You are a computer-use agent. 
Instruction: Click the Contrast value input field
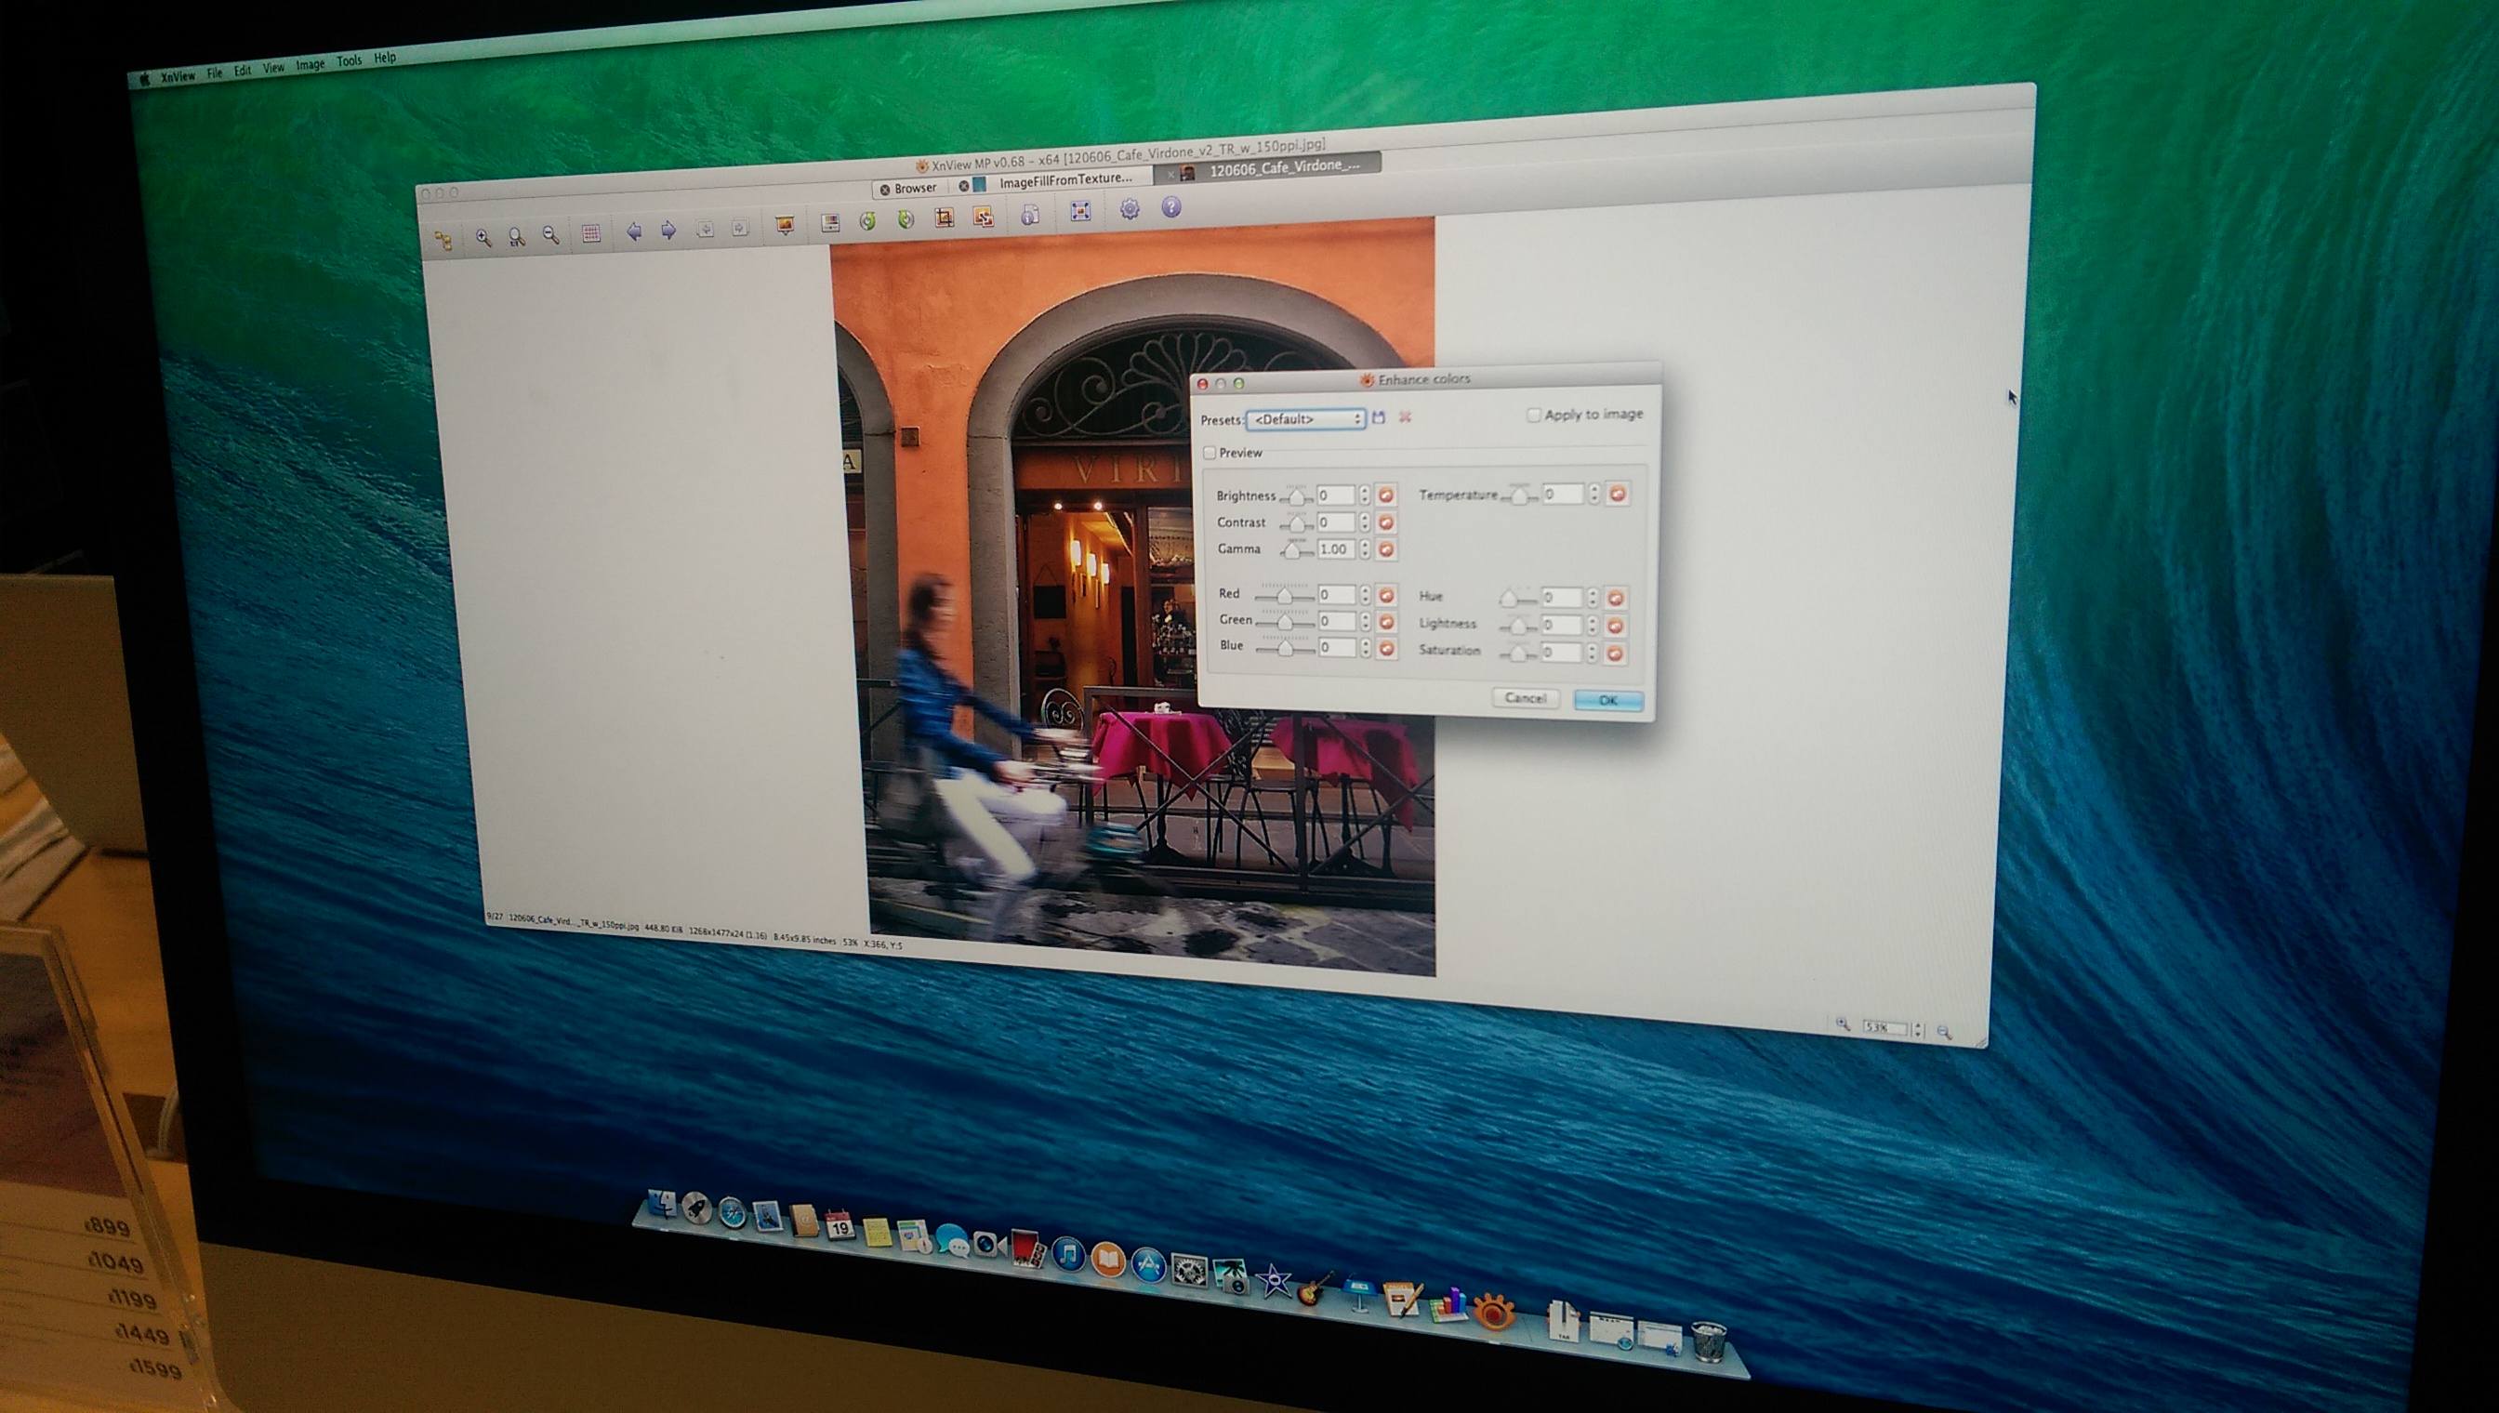[1335, 522]
